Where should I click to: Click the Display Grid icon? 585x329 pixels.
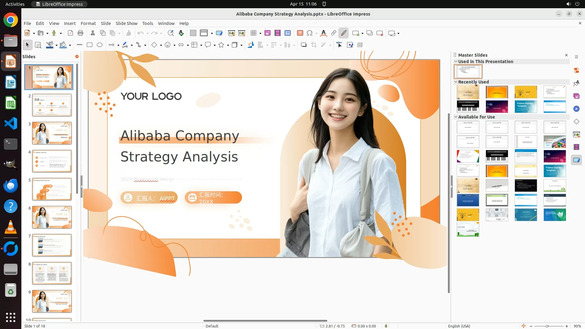tap(193, 33)
